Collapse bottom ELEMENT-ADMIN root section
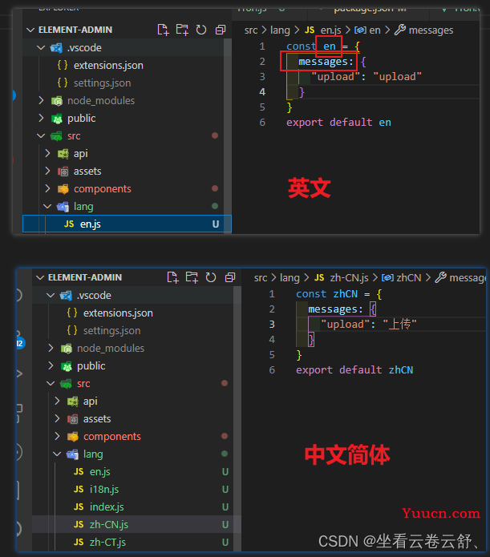Image resolution: width=490 pixels, height=557 pixels. pos(40,277)
